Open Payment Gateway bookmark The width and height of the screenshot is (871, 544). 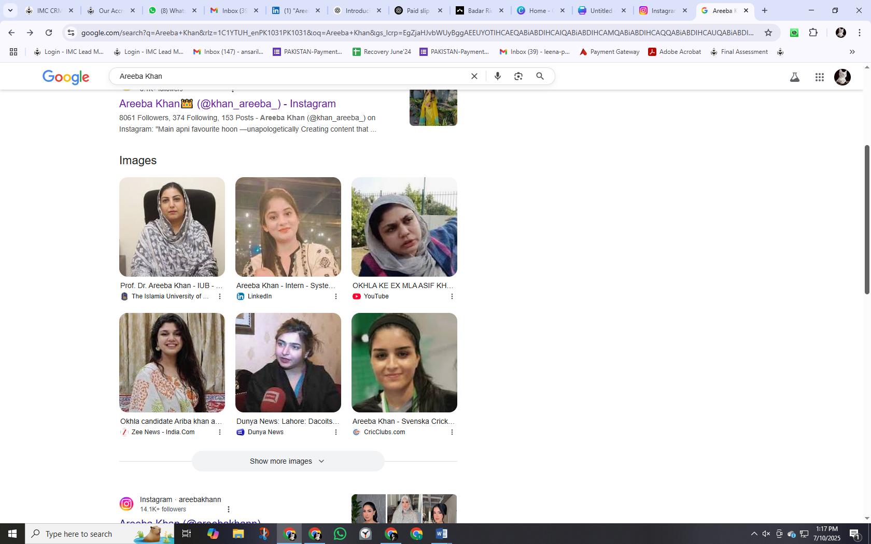coord(609,52)
